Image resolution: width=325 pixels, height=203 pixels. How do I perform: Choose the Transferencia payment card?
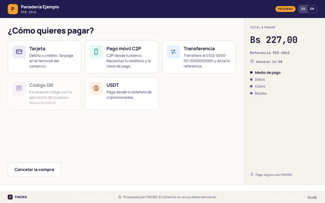[199, 57]
